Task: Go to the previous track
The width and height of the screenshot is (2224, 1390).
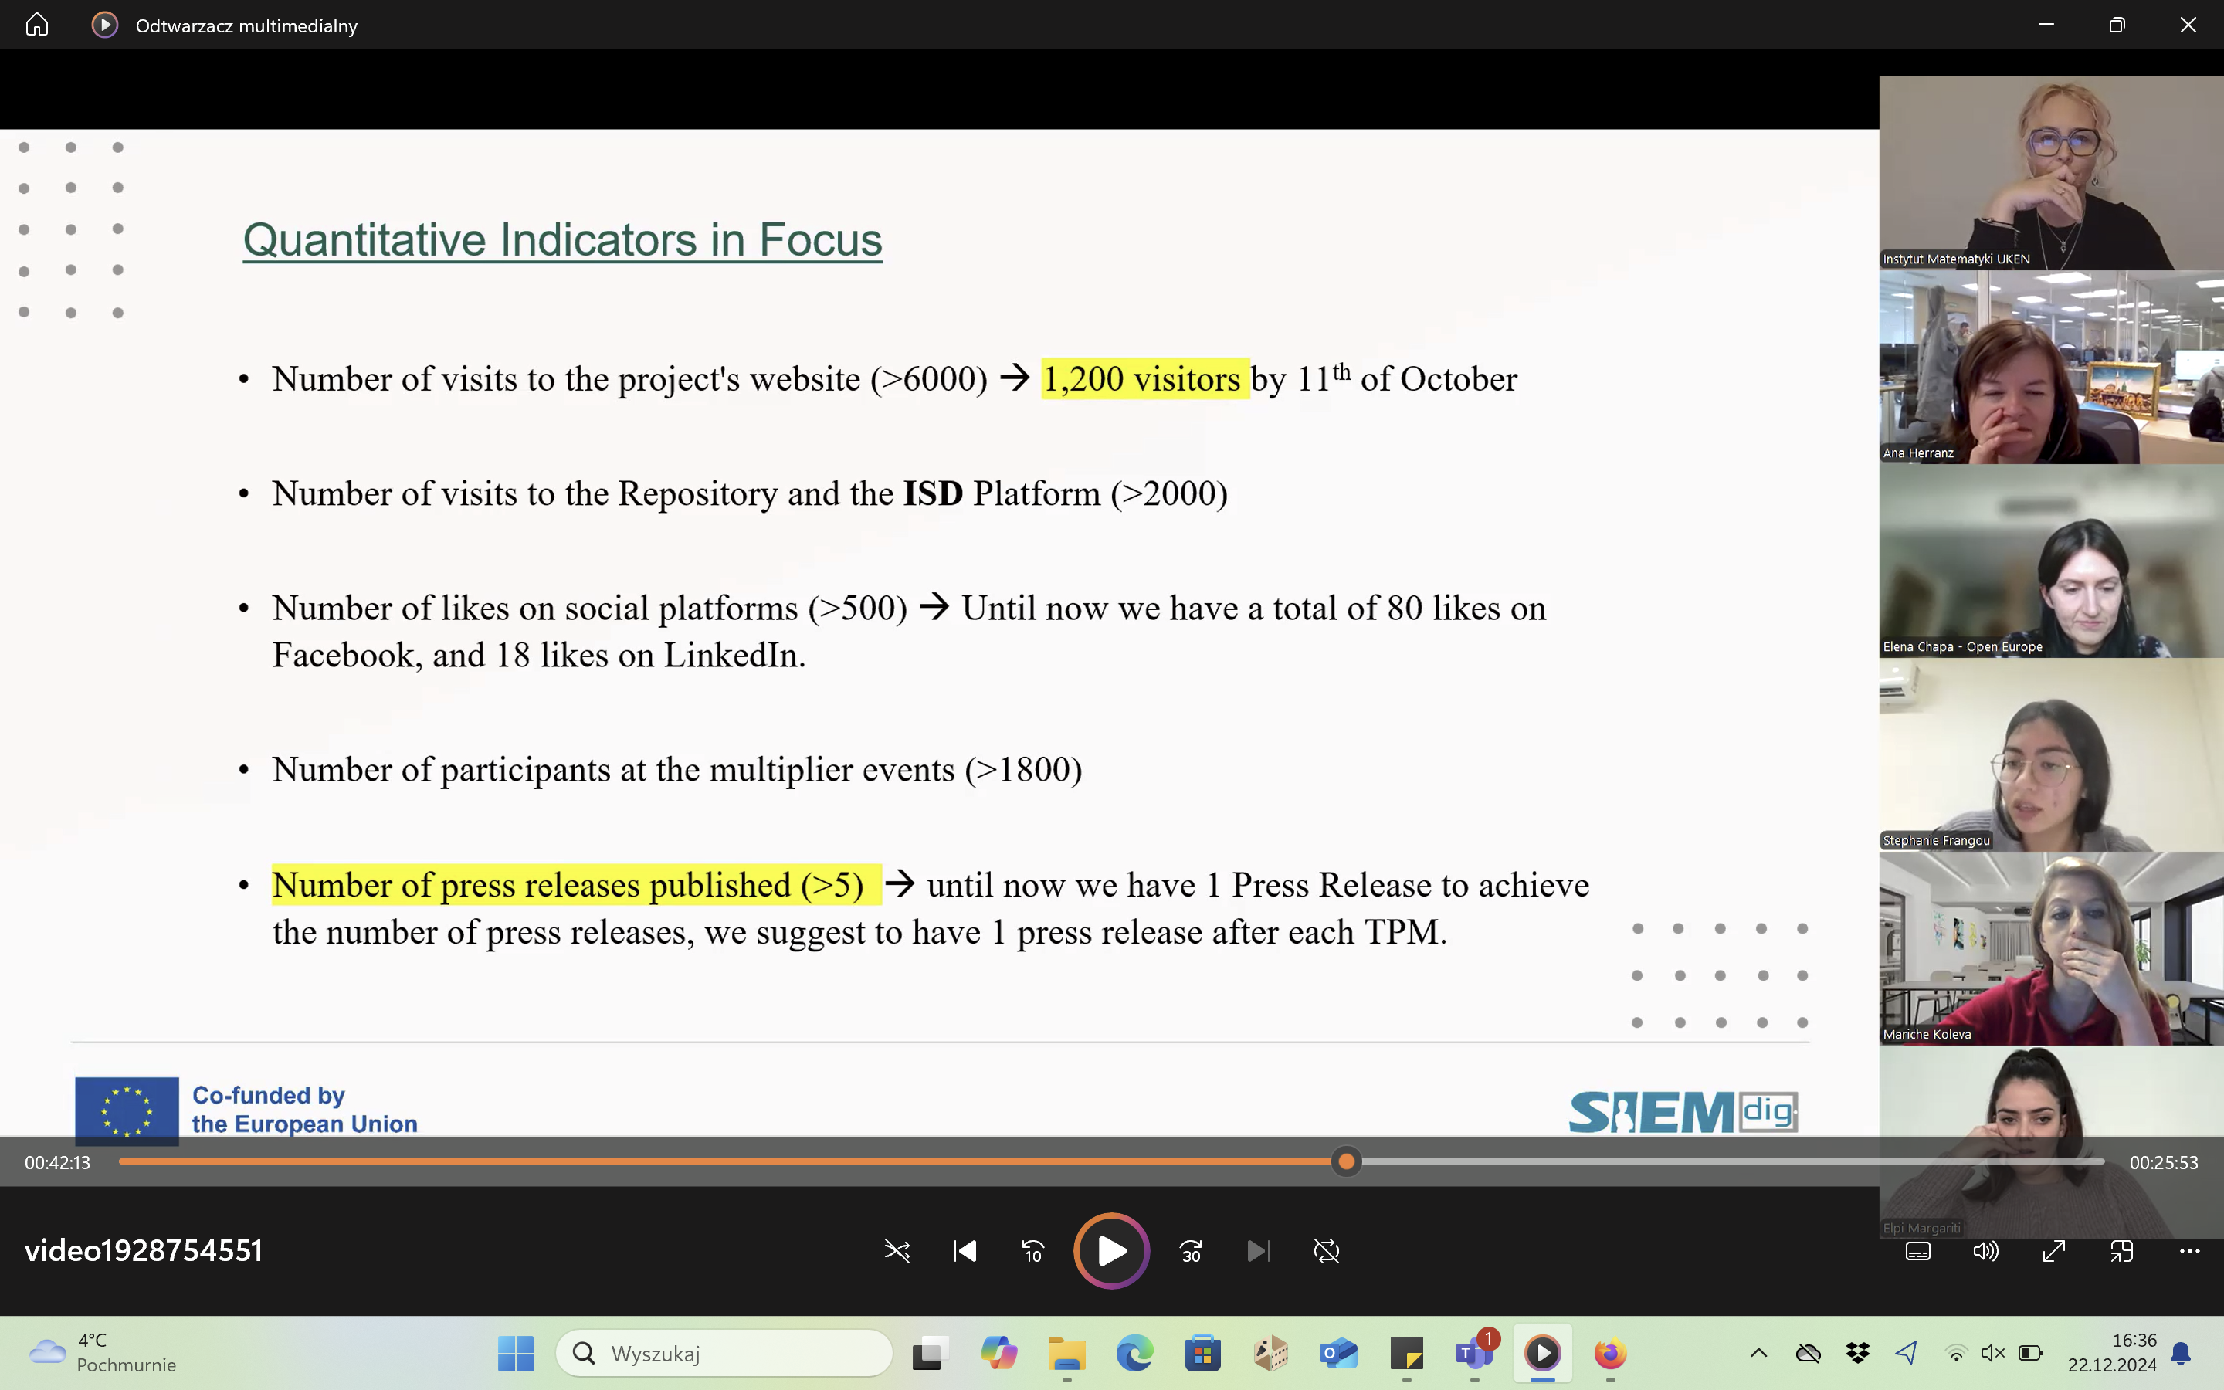Action: pos(965,1251)
